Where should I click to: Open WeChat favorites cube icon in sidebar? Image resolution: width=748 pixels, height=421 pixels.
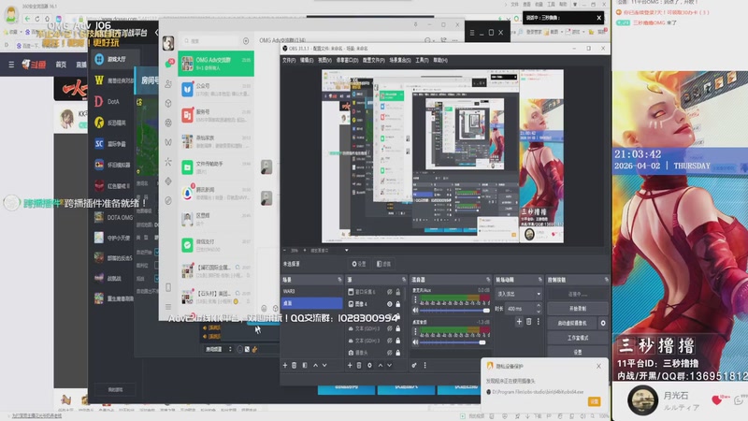point(168,103)
